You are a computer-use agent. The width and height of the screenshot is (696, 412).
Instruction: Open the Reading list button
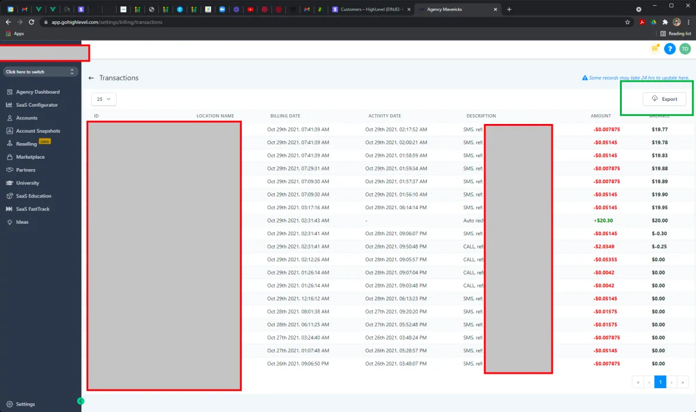click(676, 34)
